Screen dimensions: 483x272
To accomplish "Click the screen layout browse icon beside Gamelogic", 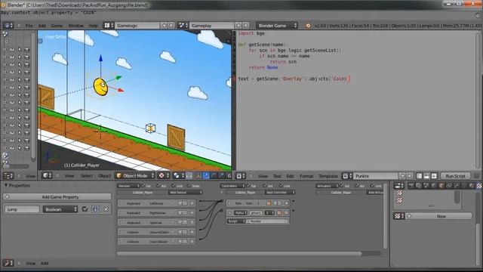I will click(x=109, y=25).
